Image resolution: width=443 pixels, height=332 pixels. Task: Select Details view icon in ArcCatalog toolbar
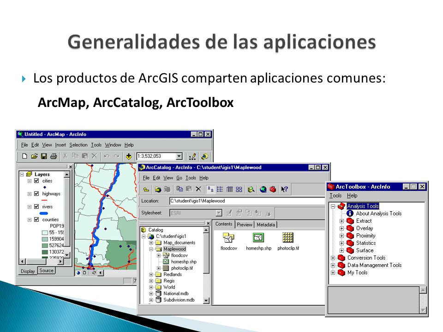pos(230,189)
